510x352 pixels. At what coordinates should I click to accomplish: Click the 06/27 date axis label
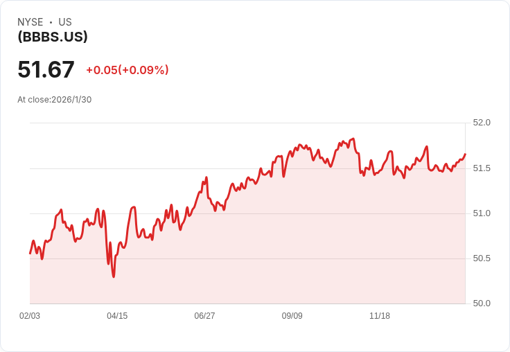204,316
